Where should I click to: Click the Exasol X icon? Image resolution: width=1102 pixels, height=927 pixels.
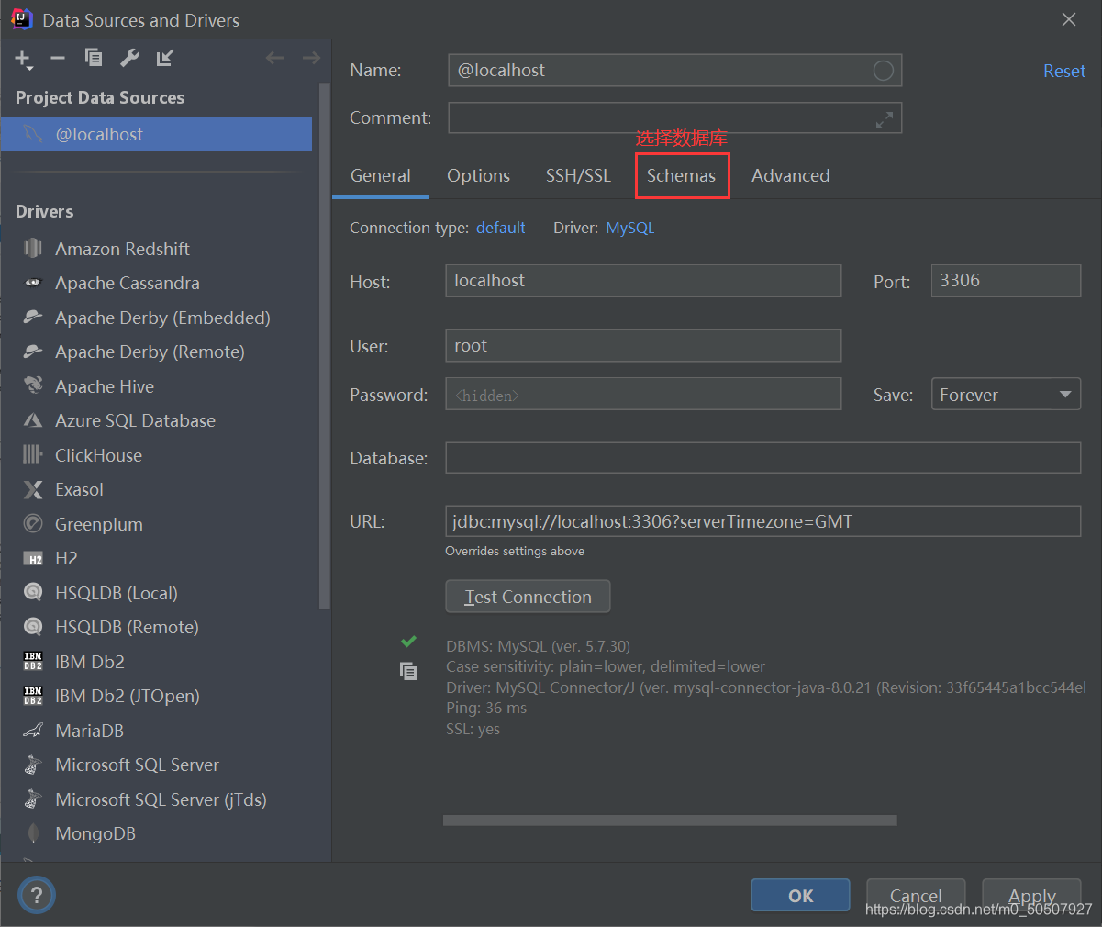click(x=33, y=489)
